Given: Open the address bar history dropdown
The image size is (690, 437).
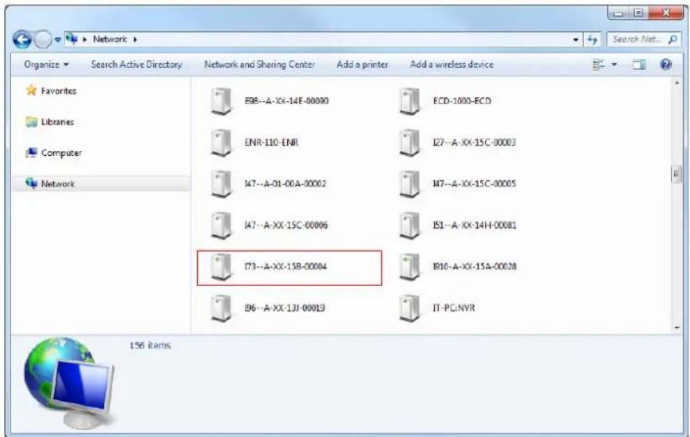Looking at the screenshot, I should click(x=576, y=40).
